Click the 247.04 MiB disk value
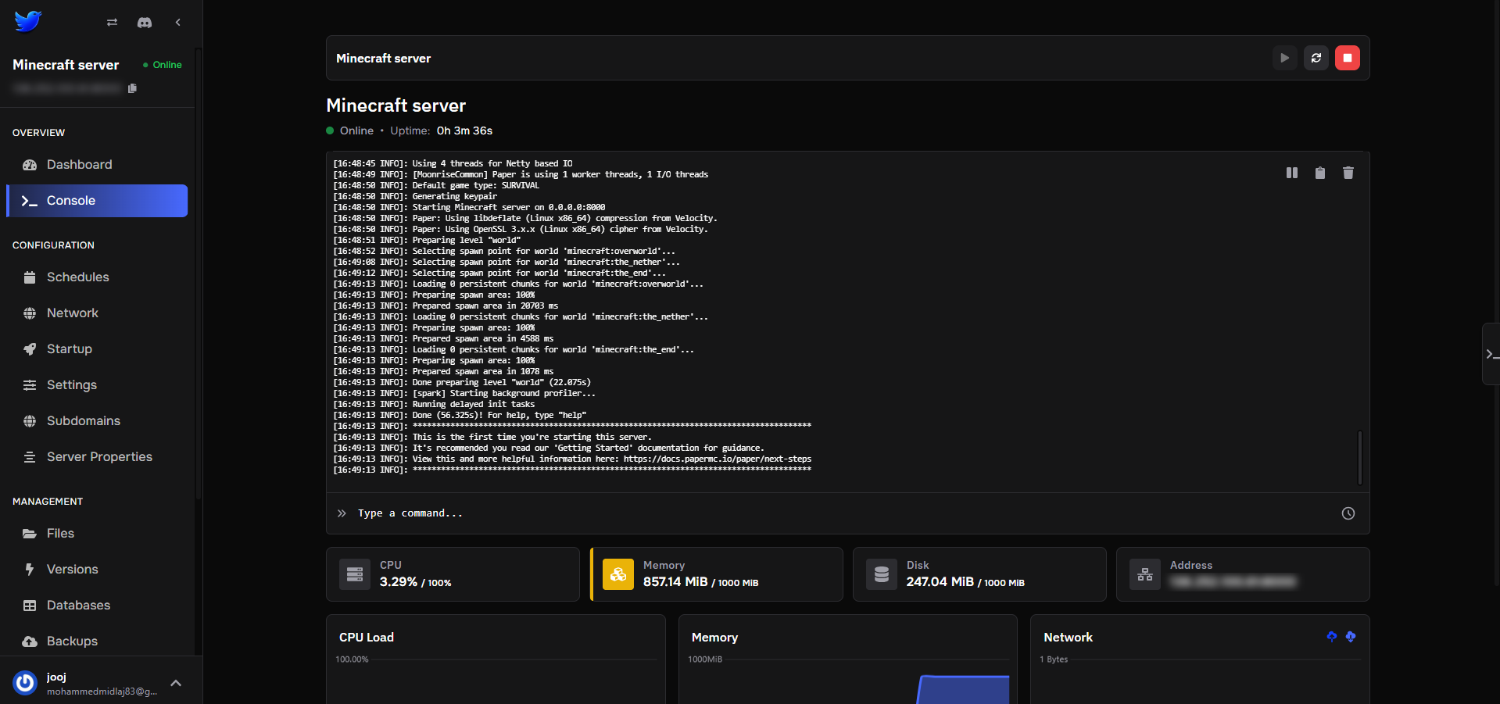Screen dimensions: 1500x704 [x=940, y=582]
